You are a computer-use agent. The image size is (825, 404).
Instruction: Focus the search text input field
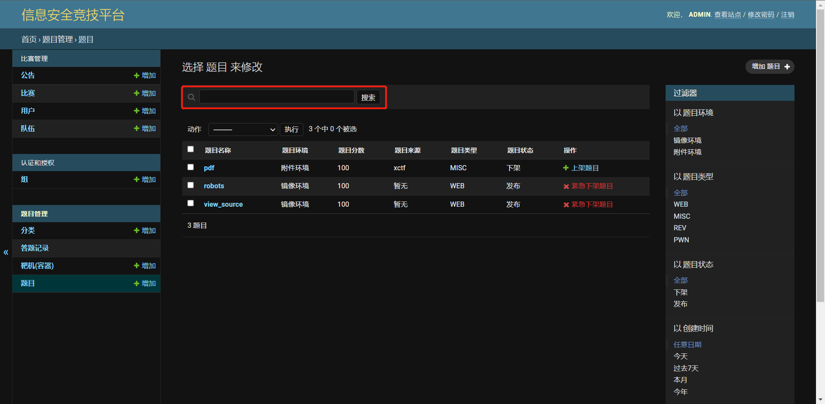(x=277, y=96)
